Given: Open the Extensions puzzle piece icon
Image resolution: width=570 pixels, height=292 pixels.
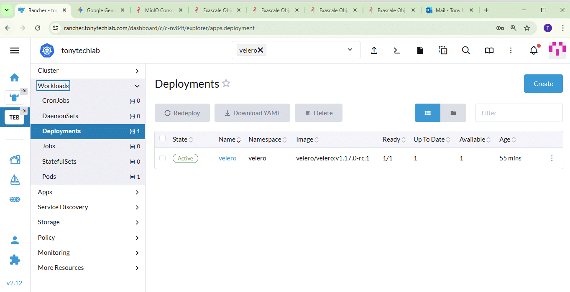Looking at the screenshot, I should click(x=15, y=260).
